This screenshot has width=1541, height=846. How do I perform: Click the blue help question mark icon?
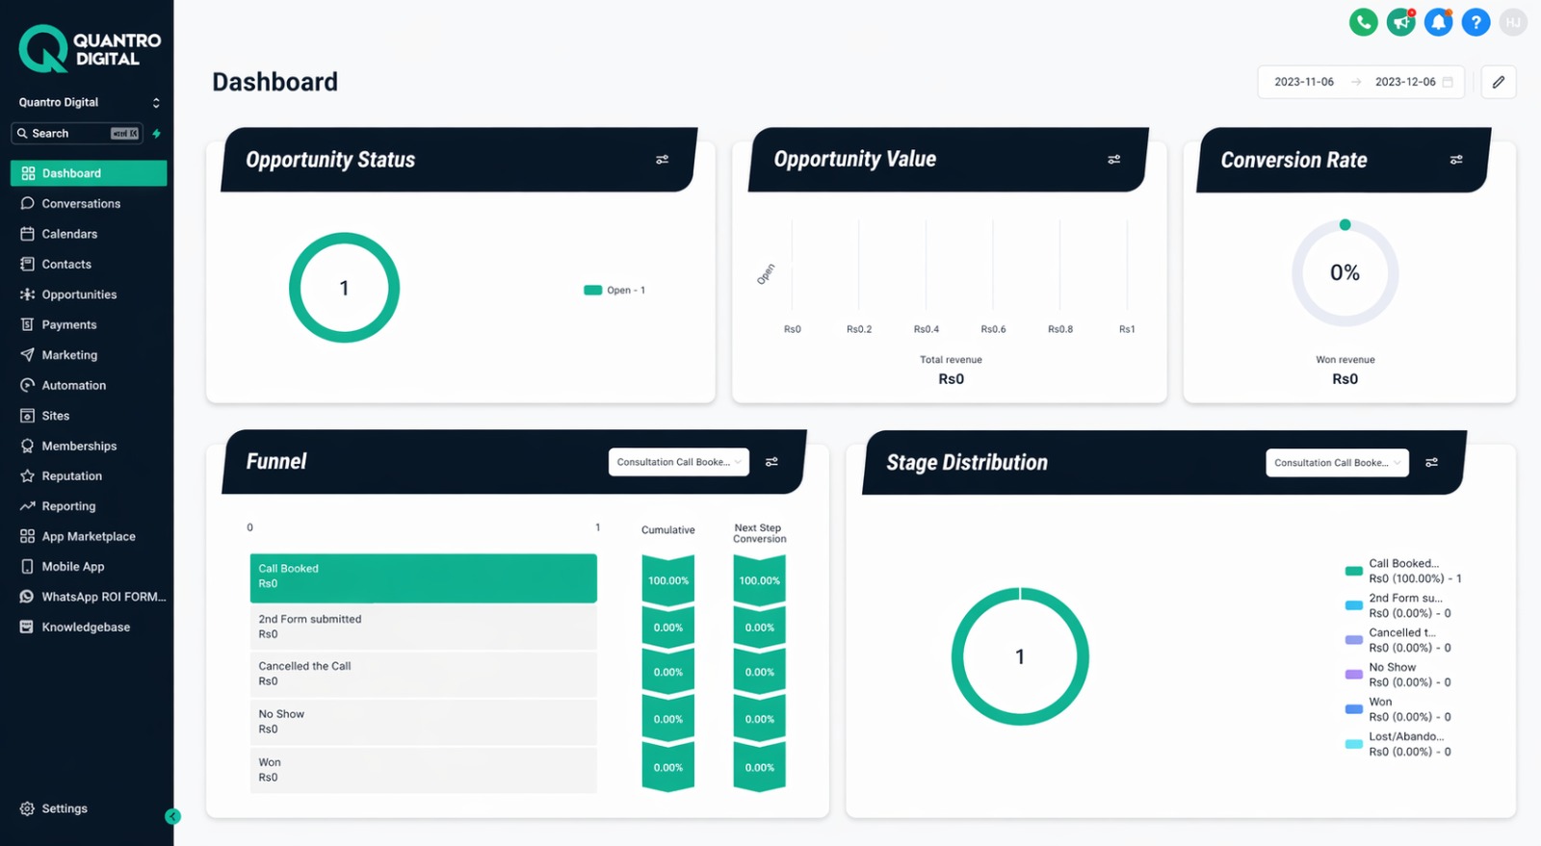(x=1476, y=22)
